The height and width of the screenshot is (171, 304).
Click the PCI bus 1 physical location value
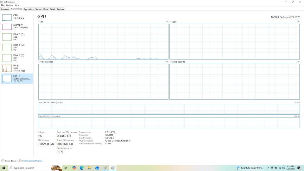pyautogui.click(x=117, y=141)
